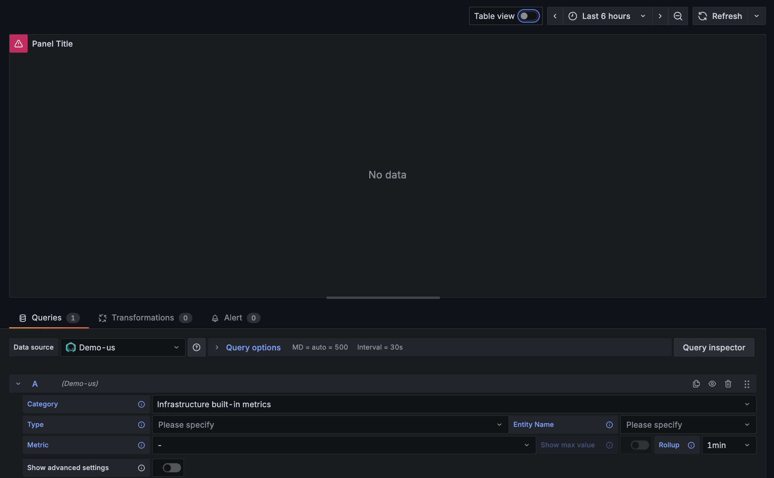This screenshot has height=478, width=774.
Task: Click the Data source label
Action: pyautogui.click(x=34, y=347)
